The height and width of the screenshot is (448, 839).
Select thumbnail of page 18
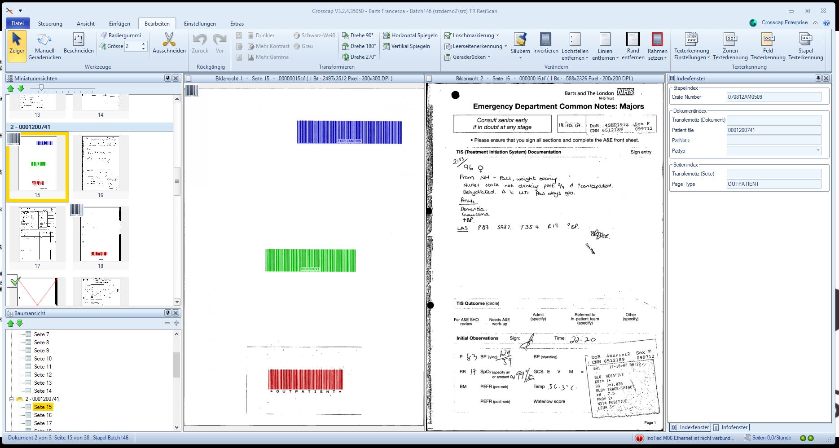[x=101, y=234]
